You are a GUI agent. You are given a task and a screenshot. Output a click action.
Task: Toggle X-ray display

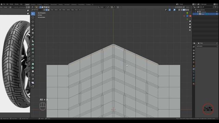(x=179, y=10)
